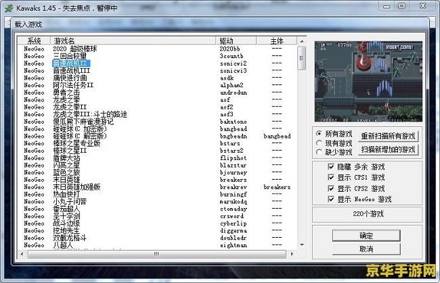Click the driver name eightman

point(234,245)
